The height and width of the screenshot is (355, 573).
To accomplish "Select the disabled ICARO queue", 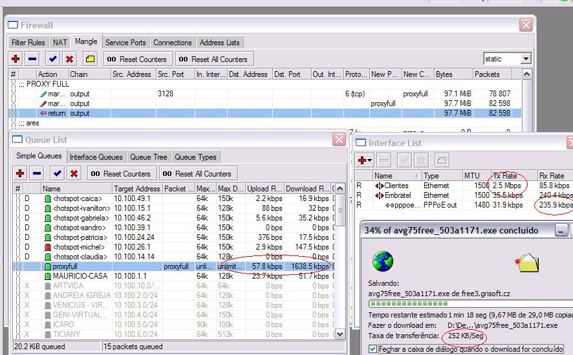I will tap(174, 325).
